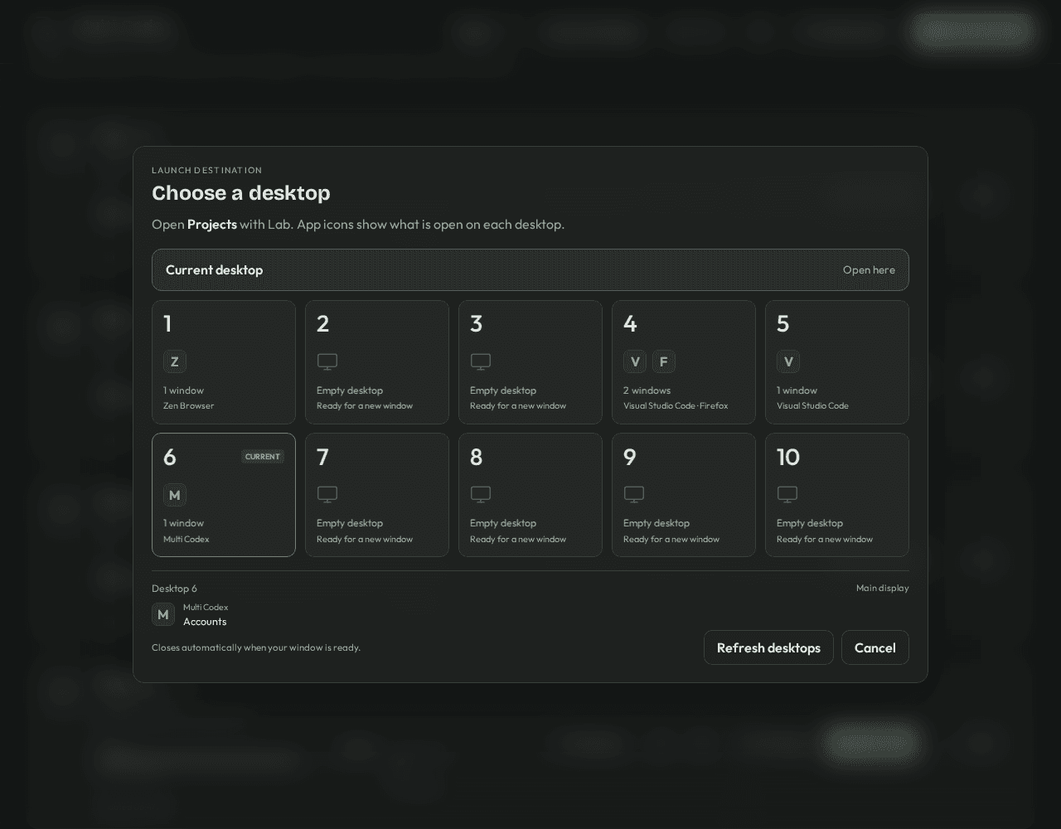
Task: Click the big number 1 on desktop 1
Action: click(x=167, y=324)
